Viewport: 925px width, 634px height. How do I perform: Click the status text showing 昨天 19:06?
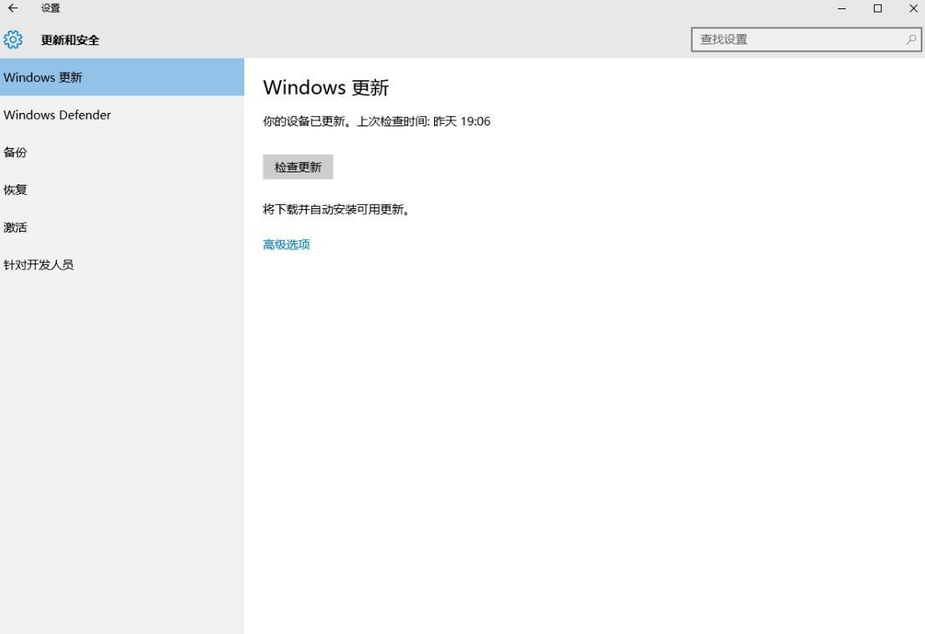pyautogui.click(x=376, y=121)
